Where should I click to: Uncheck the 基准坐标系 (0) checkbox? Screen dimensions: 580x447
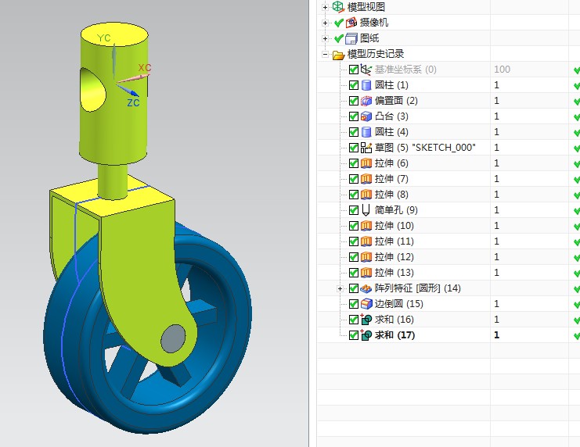[x=354, y=70]
